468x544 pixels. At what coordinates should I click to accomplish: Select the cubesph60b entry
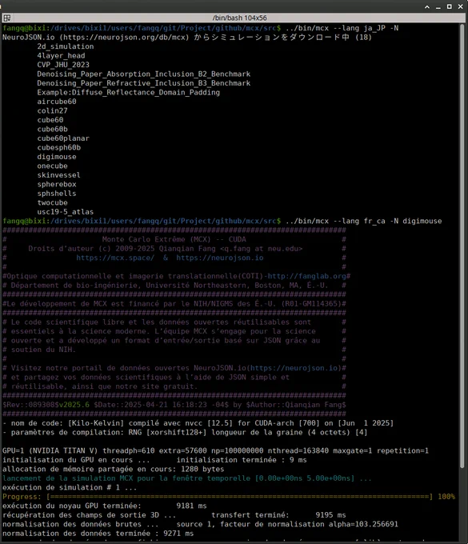pos(59,147)
